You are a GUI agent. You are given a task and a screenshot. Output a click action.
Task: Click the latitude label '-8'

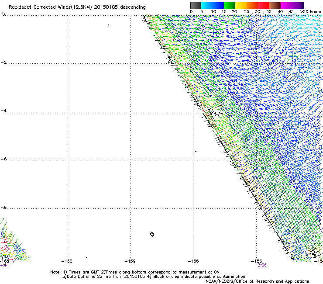tap(3, 208)
